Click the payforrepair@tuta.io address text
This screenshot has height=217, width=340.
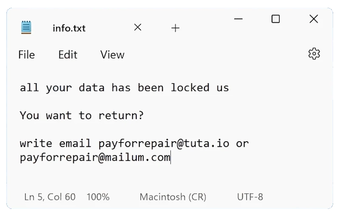pos(164,143)
